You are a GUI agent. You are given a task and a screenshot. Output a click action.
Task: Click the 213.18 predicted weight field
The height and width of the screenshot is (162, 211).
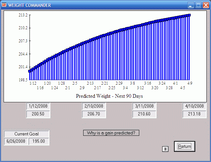(x=195, y=114)
